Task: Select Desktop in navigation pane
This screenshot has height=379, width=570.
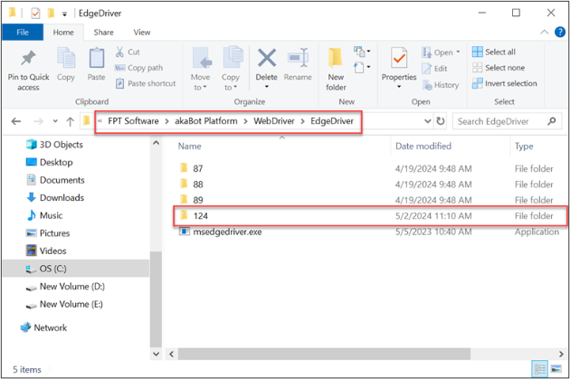Action: click(49, 162)
